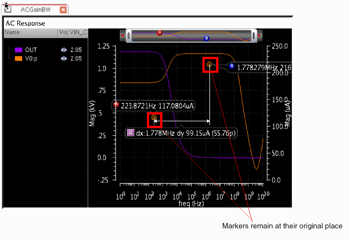The height and width of the screenshot is (241, 350).
Task: Click the Mag (uA) right axis label
Action: 288,114
